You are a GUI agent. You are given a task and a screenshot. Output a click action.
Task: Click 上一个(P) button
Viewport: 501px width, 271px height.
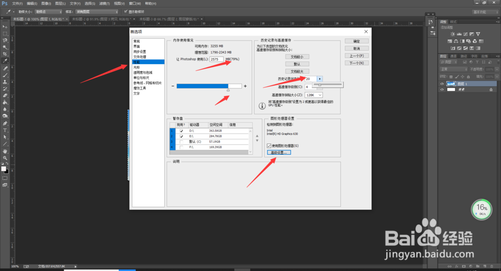coord(357,56)
